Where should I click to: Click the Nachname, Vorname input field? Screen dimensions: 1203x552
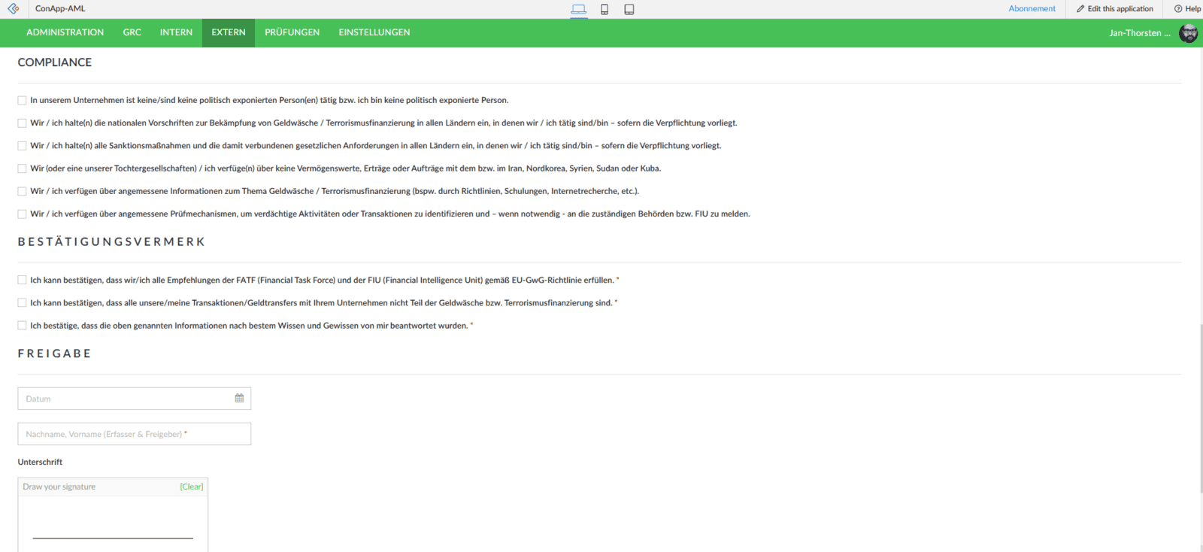134,434
